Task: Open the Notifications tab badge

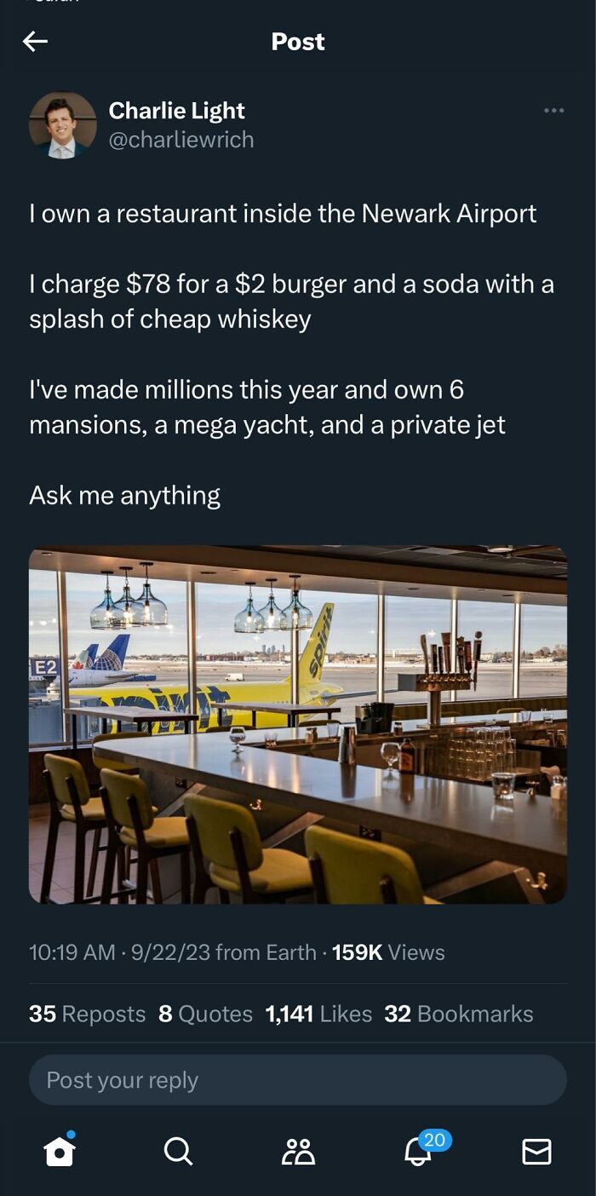Action: [x=430, y=1137]
